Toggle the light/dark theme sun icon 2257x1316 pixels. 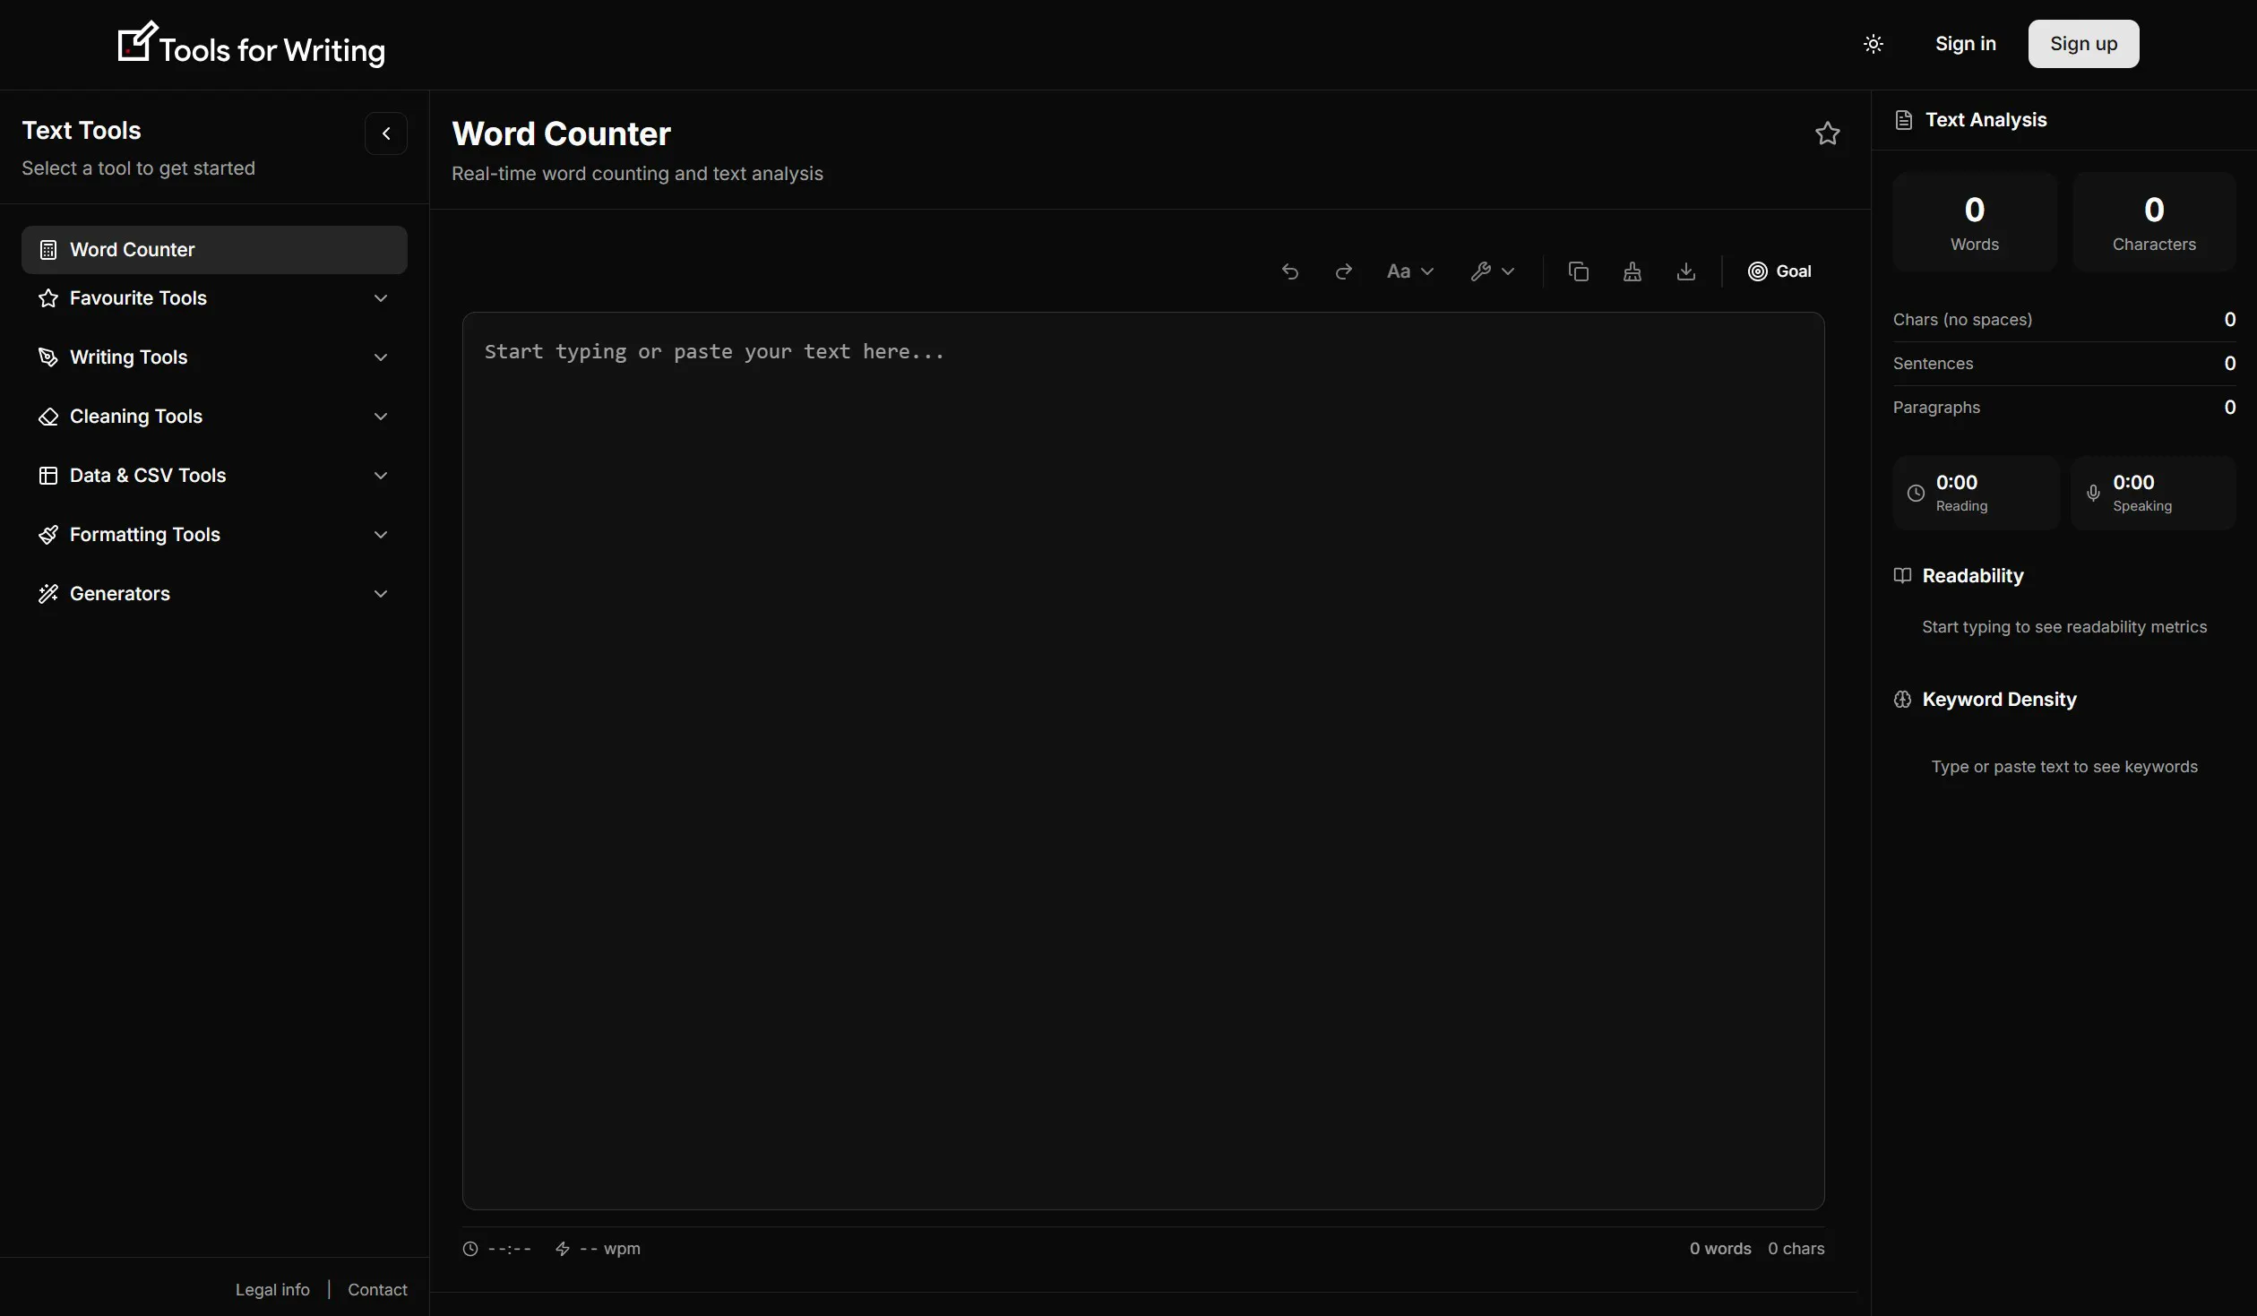[x=1873, y=44]
